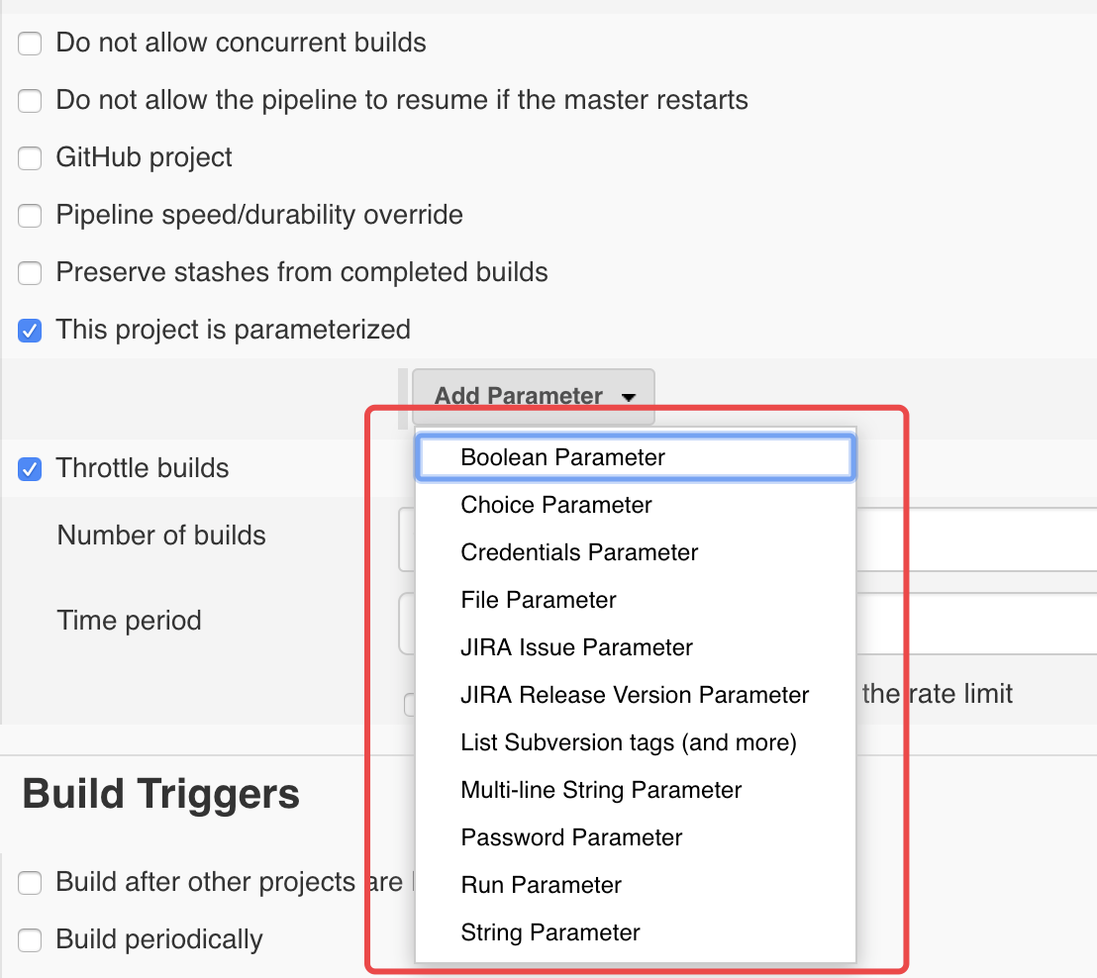Check Preserve stashes from completed builds
Image resolution: width=1097 pixels, height=978 pixels.
[31, 273]
